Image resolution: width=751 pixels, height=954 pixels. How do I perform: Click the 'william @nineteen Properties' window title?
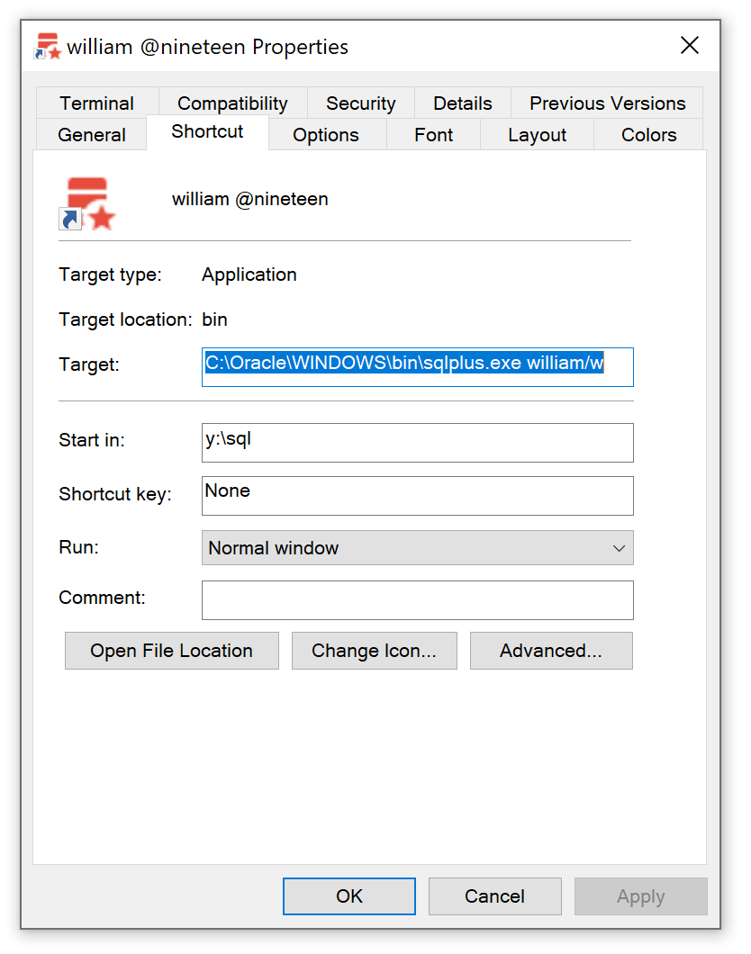[x=207, y=47]
